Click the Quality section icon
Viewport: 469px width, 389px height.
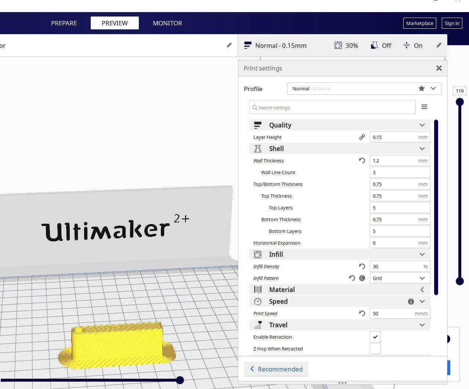(258, 125)
